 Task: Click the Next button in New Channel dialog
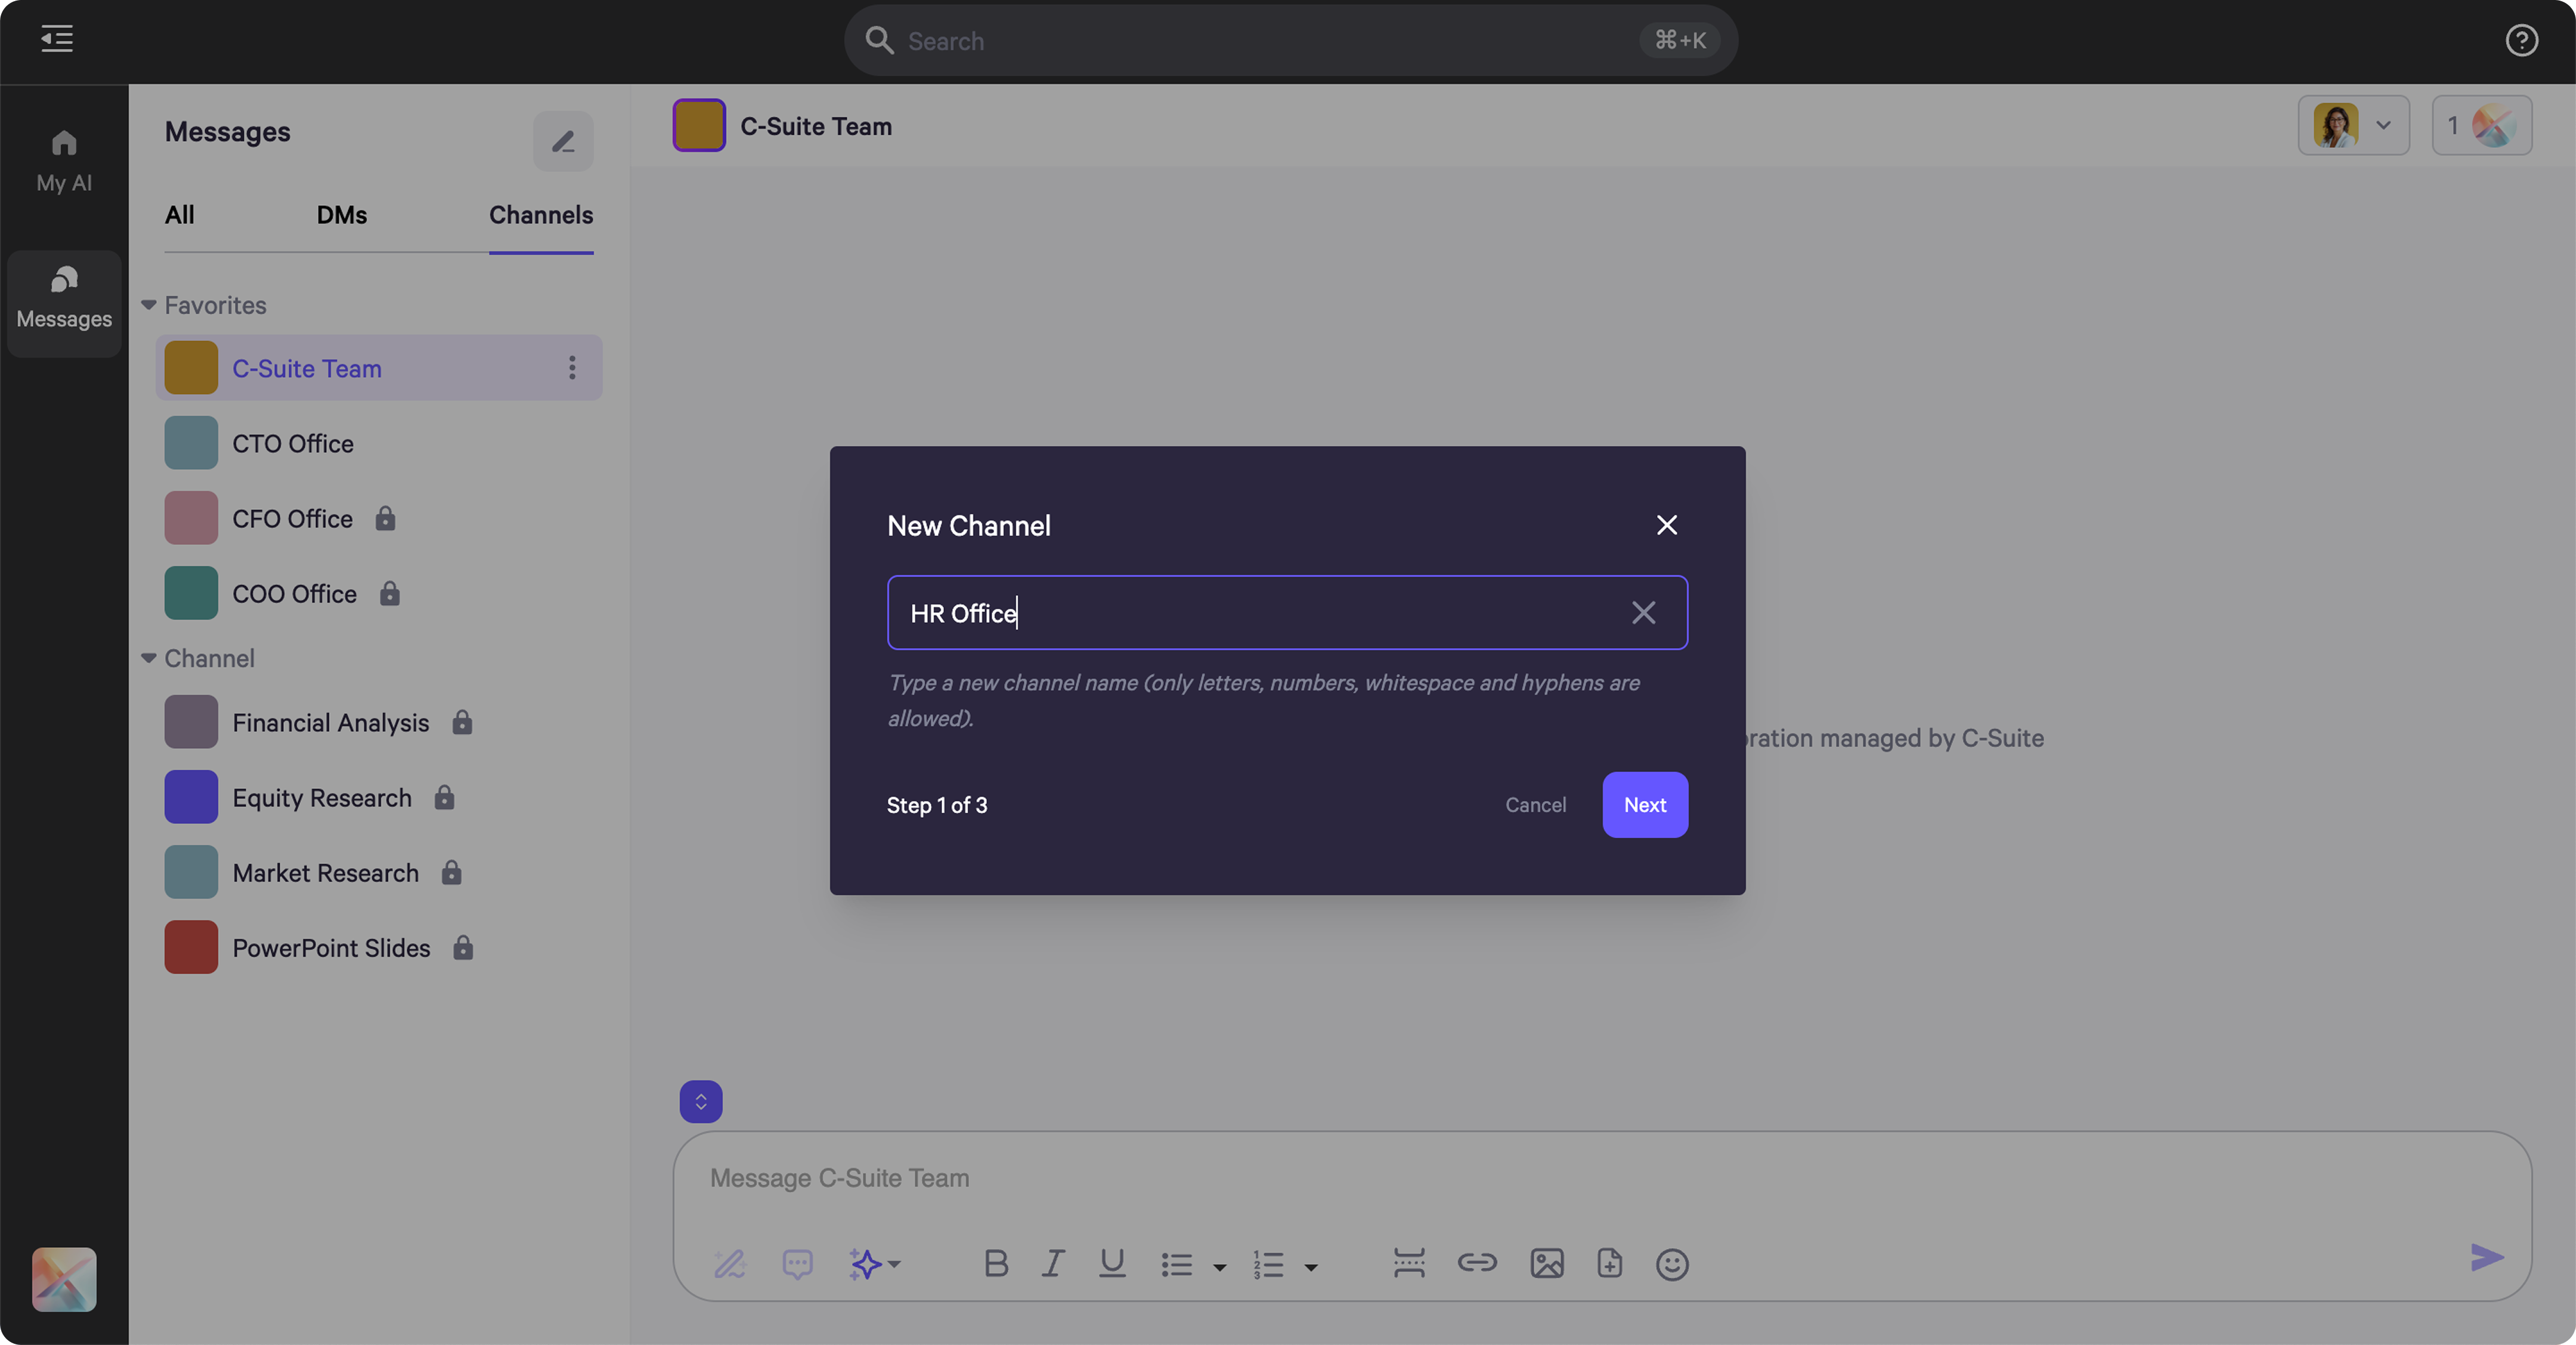click(x=1644, y=805)
